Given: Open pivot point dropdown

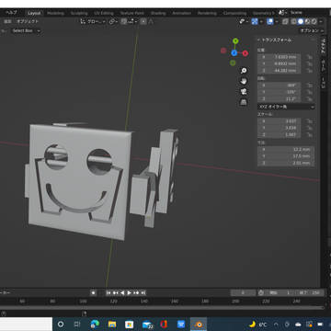Looking at the screenshot, I should (x=114, y=21).
